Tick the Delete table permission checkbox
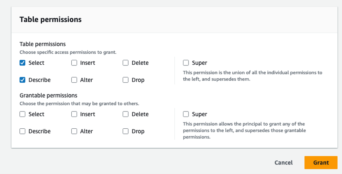 click(126, 63)
